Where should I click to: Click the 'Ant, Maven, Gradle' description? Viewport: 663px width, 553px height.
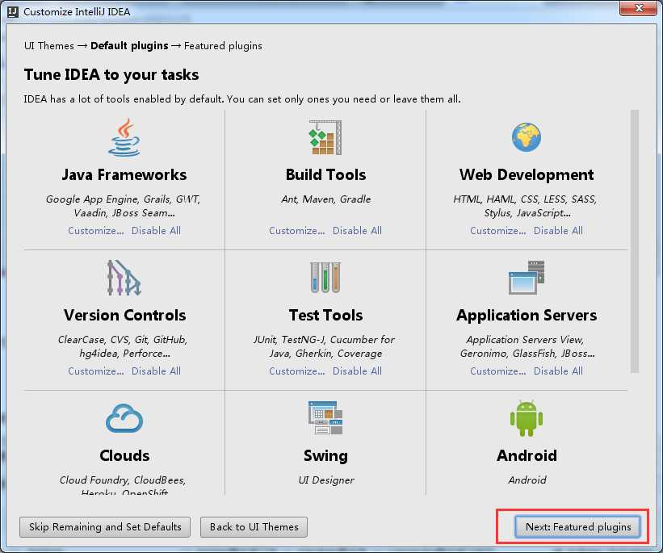(325, 199)
